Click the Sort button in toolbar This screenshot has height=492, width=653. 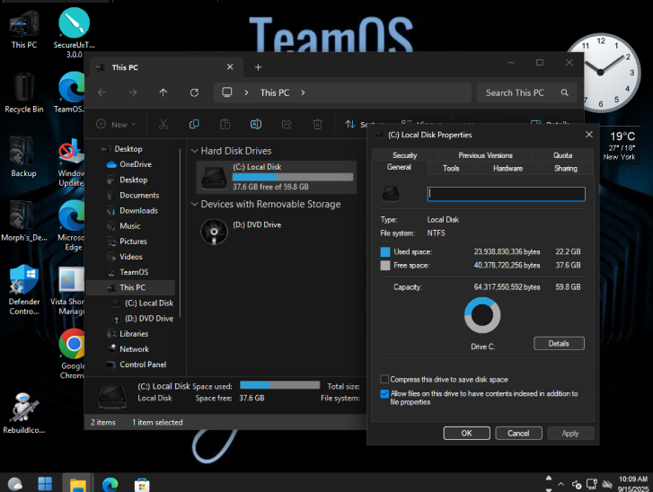[366, 124]
